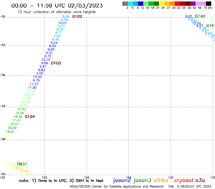Click the s3a satellite legend label
This screenshot has height=189, width=215.
(x=200, y=180)
